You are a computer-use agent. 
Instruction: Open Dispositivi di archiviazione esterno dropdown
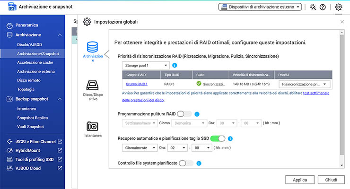[259, 7]
